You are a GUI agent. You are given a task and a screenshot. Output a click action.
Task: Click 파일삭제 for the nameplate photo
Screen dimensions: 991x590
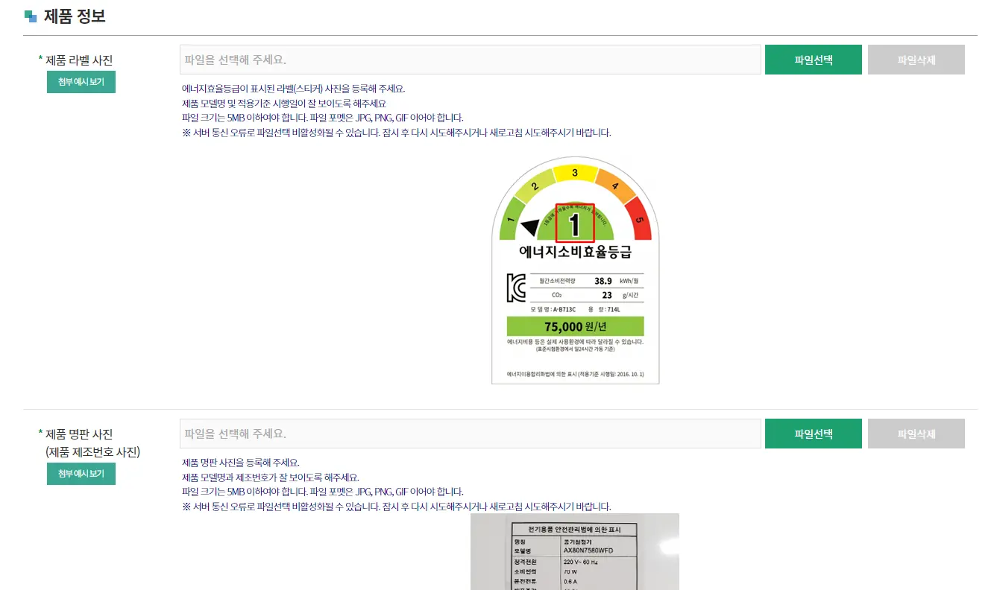click(x=916, y=433)
